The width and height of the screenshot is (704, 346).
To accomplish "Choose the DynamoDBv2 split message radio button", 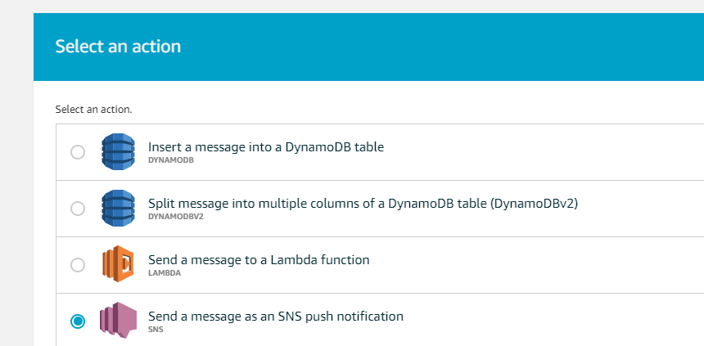I will click(78, 209).
